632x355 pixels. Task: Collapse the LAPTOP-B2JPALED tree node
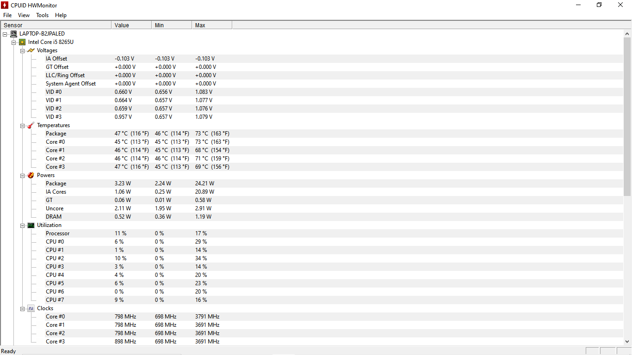[x=5, y=34]
